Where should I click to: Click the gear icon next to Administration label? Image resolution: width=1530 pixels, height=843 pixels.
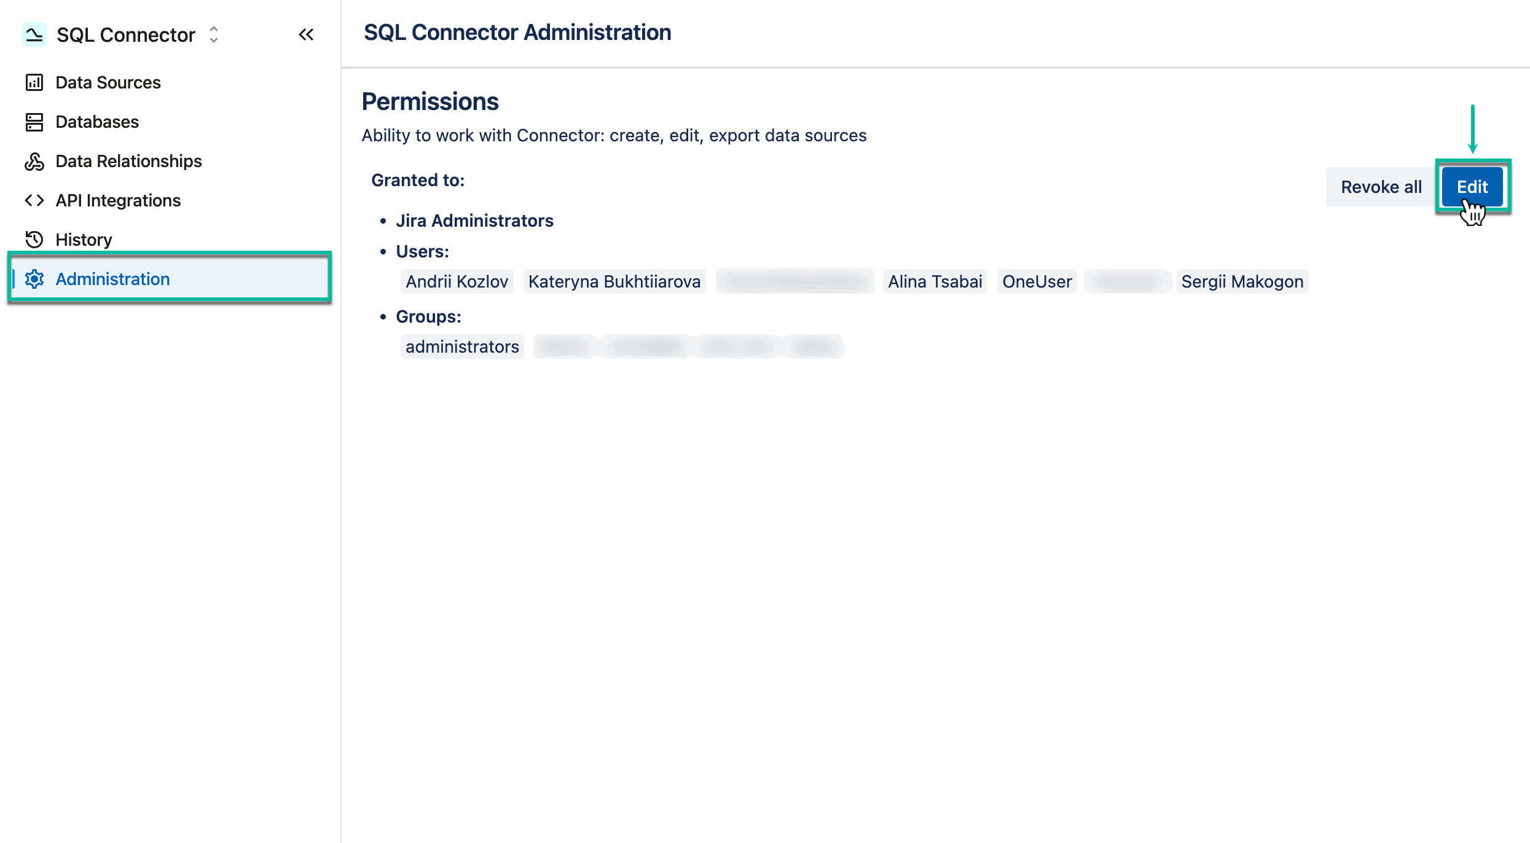35,279
